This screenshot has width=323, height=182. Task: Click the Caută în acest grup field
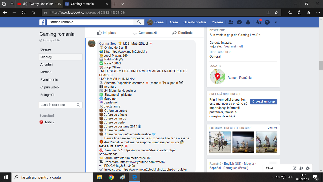(60, 105)
